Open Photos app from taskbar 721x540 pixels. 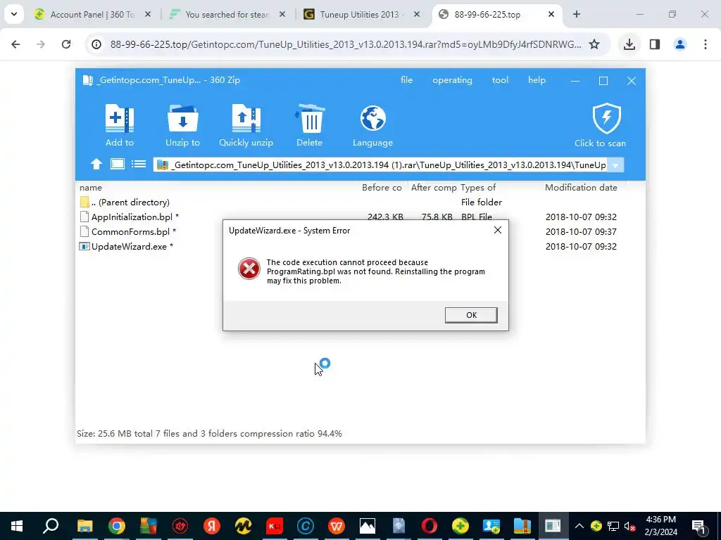368,526
